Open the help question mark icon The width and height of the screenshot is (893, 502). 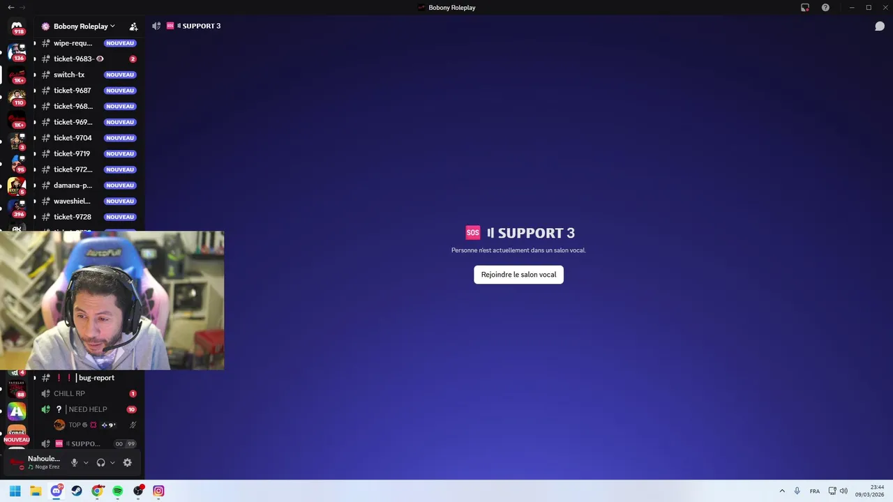(x=825, y=7)
